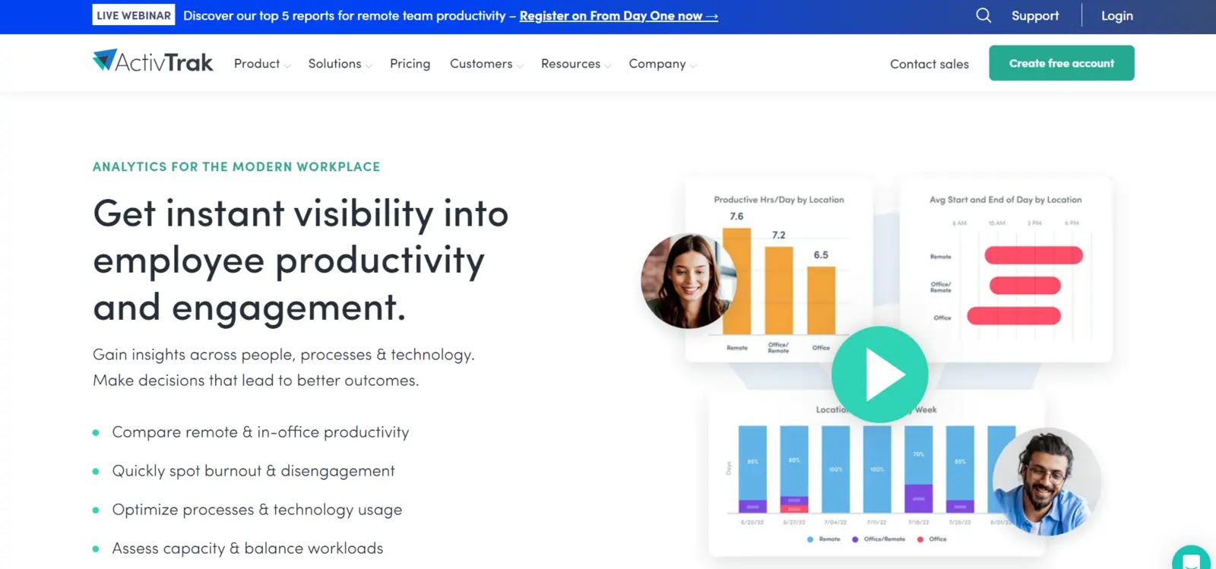The width and height of the screenshot is (1216, 569).
Task: Open the Resources menu
Action: [571, 64]
